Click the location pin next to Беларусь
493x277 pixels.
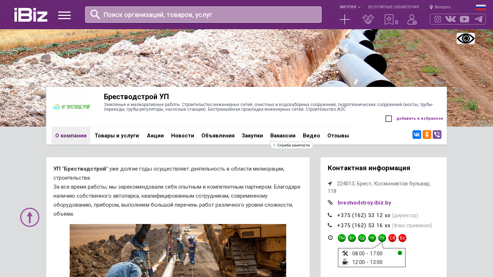[431, 7]
